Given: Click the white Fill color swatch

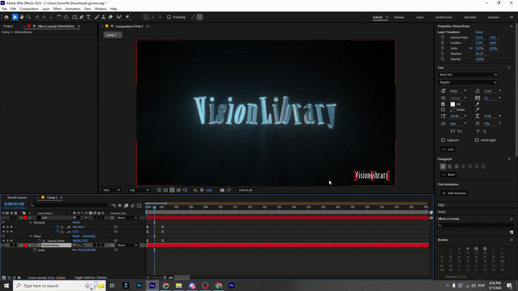Looking at the screenshot, I should tap(453, 104).
